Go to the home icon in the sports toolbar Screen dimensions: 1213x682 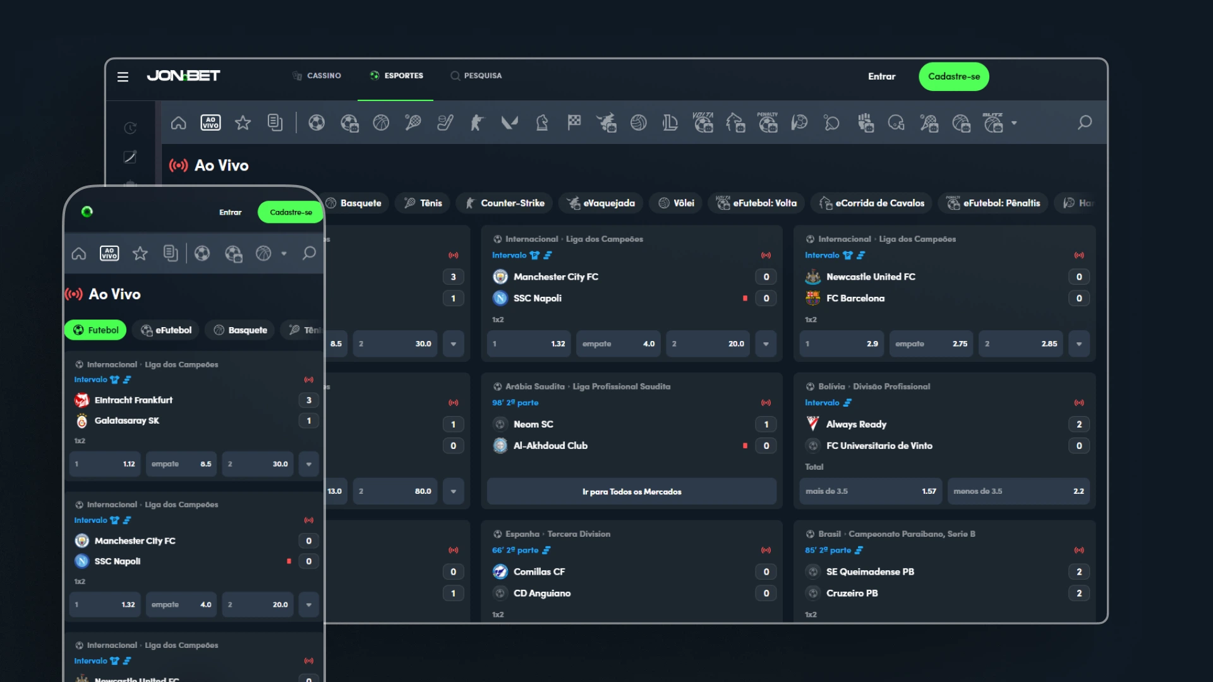coord(178,123)
